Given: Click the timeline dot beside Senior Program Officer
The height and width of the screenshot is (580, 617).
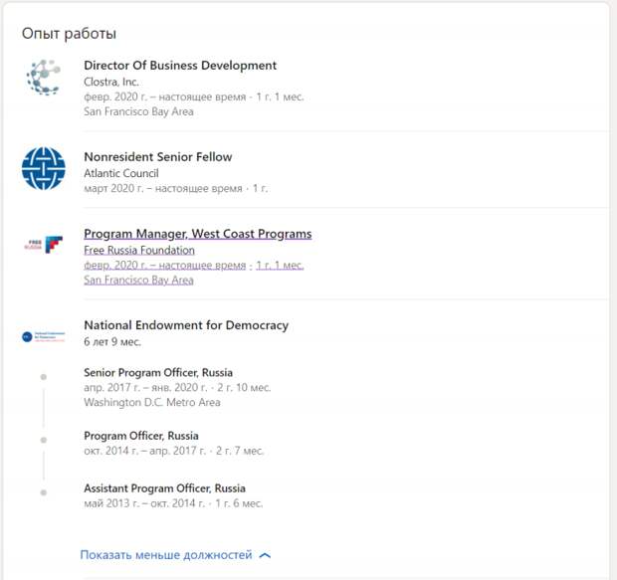Looking at the screenshot, I should coord(43,377).
